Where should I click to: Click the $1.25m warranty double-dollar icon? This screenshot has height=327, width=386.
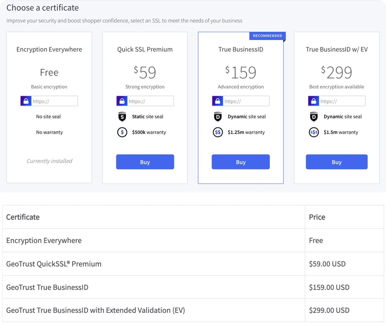[218, 132]
